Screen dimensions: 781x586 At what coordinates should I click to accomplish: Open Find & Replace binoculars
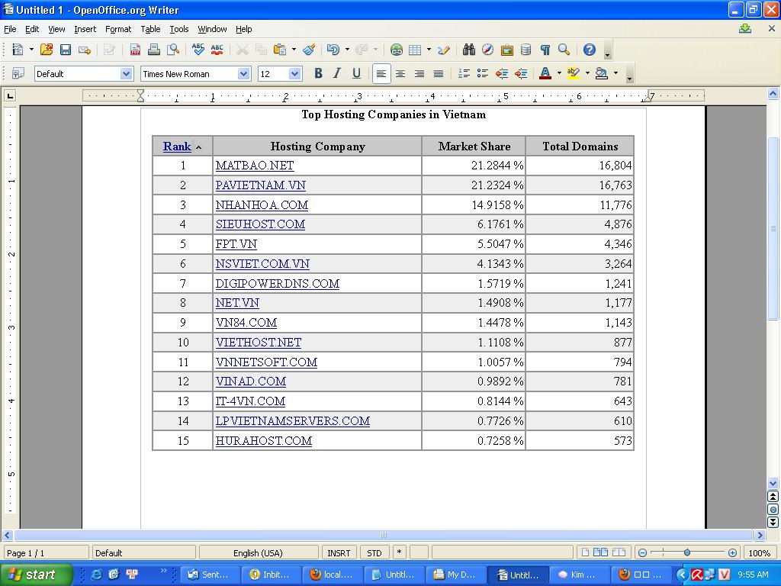(x=469, y=50)
